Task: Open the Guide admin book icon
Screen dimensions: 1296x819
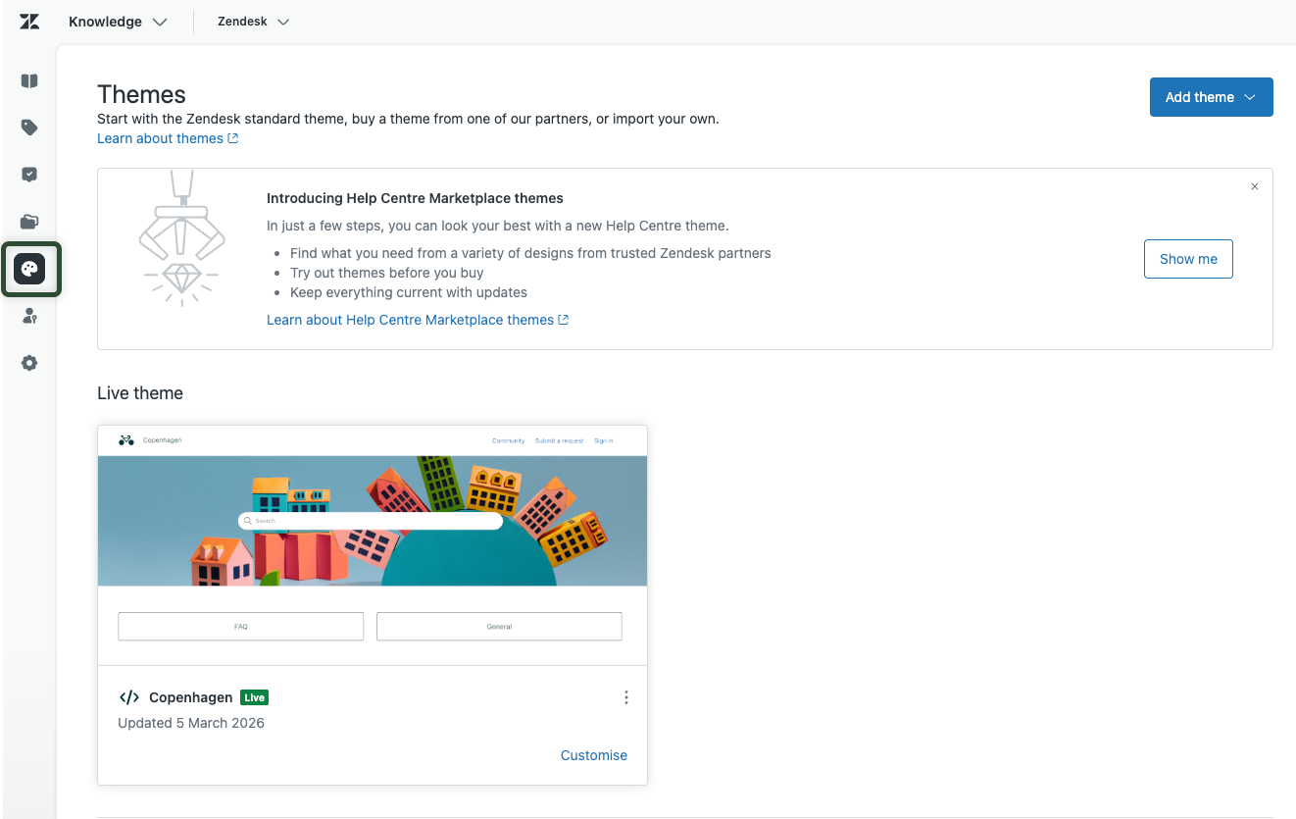Action: tap(29, 80)
